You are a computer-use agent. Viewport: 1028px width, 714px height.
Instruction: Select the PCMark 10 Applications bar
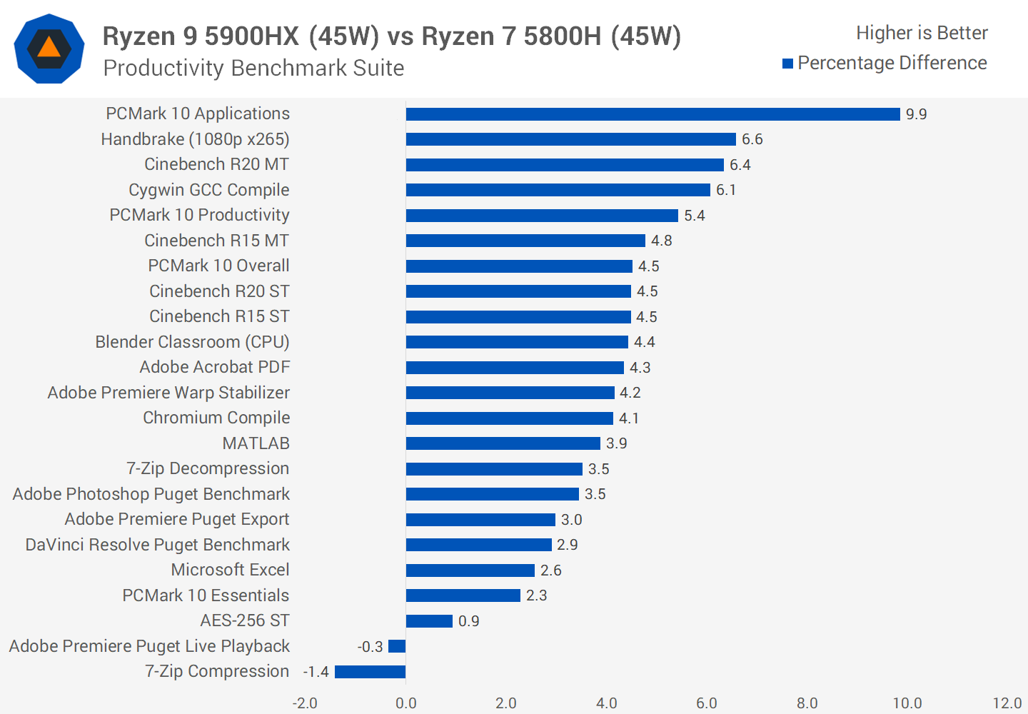[x=652, y=114]
